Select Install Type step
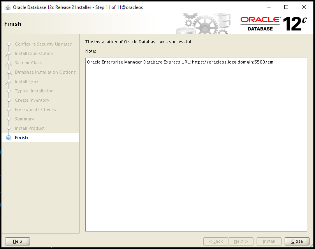Image resolution: width=315 pixels, height=249 pixels. coord(26,81)
